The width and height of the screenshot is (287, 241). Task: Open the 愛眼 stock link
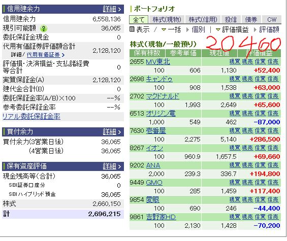click(x=153, y=200)
